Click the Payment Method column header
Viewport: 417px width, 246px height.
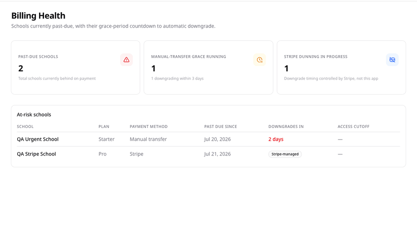tap(148, 127)
